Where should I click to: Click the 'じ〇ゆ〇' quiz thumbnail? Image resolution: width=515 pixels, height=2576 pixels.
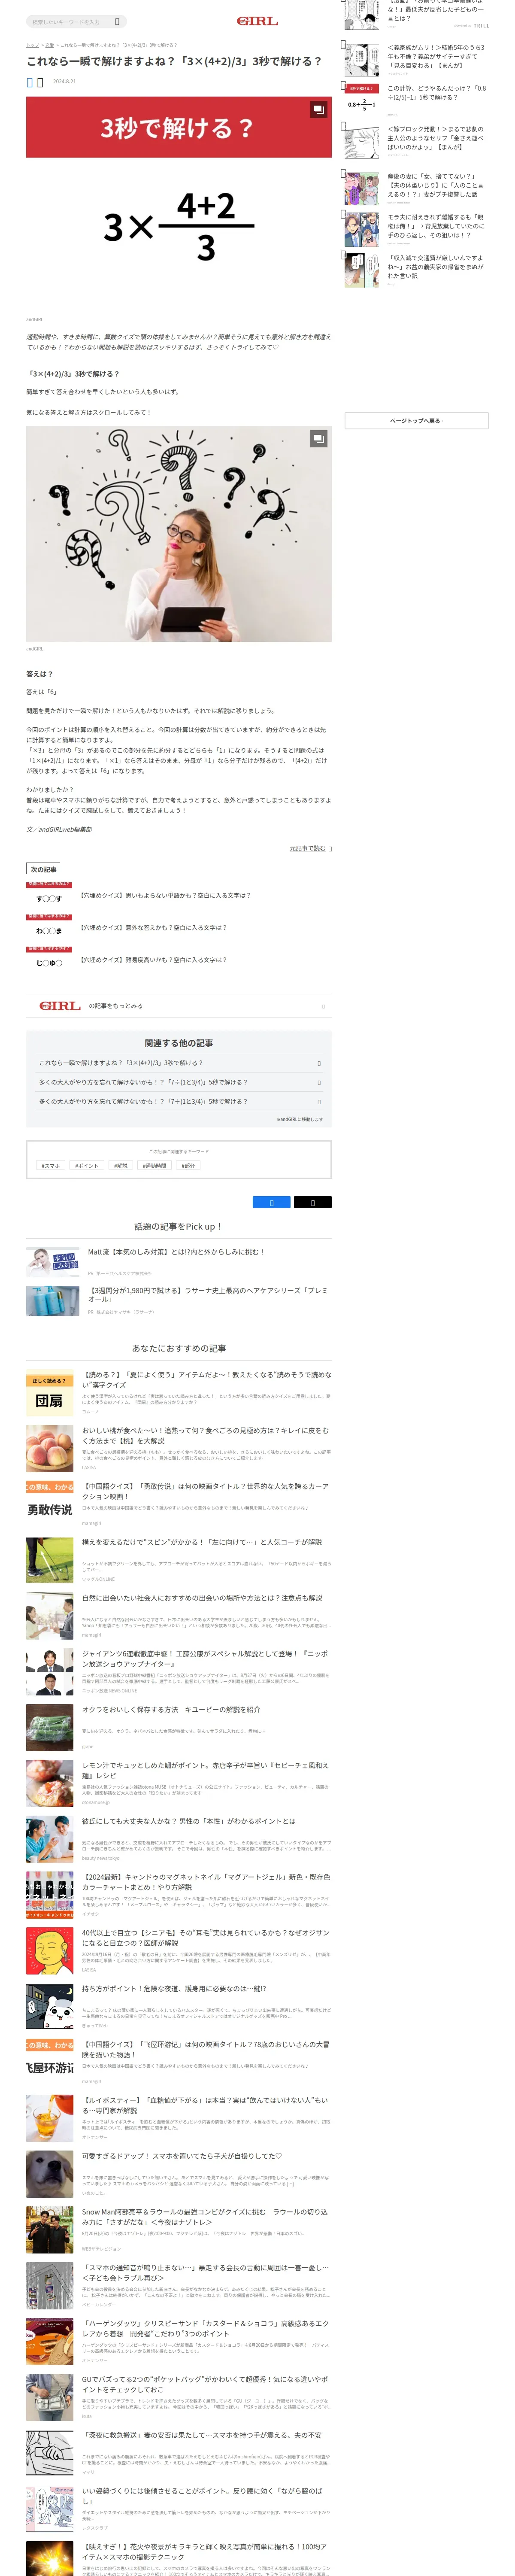pos(49,959)
